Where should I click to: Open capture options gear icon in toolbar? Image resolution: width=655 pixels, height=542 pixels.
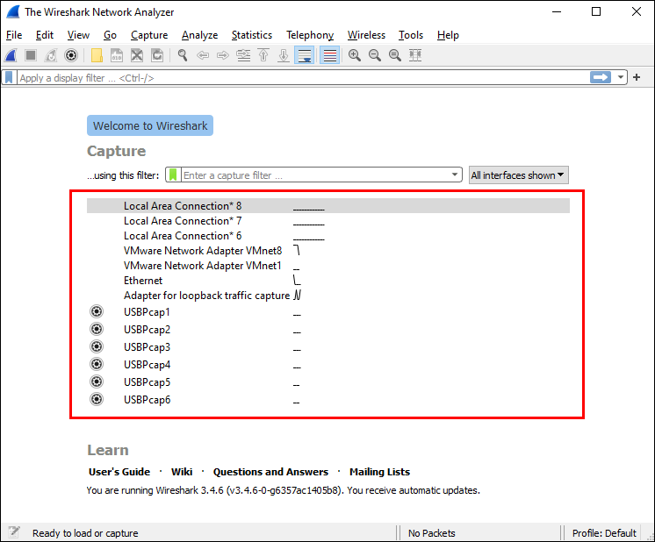point(71,55)
